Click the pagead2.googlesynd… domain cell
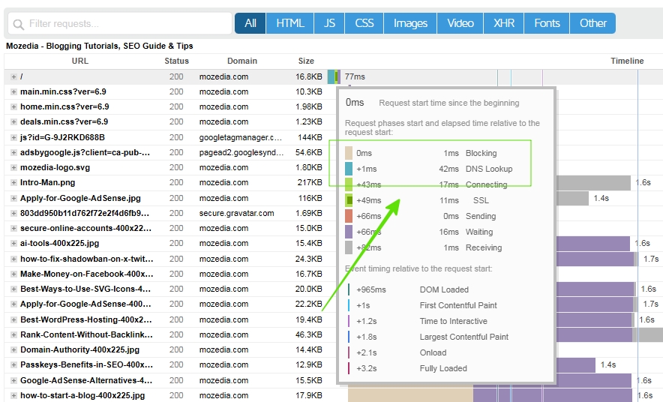The height and width of the screenshot is (402, 663). 241,152
